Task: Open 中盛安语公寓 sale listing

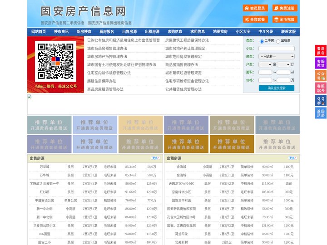Action: pyautogui.click(x=45, y=200)
